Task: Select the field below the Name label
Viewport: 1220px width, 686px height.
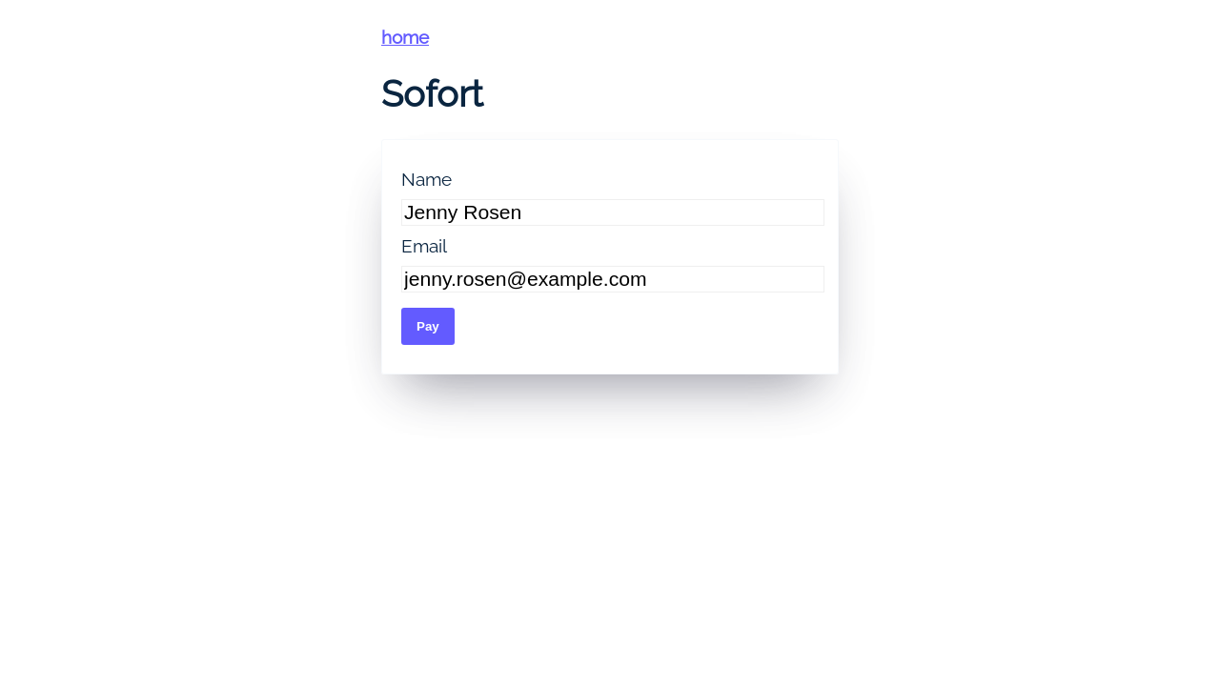Action: coord(612,212)
